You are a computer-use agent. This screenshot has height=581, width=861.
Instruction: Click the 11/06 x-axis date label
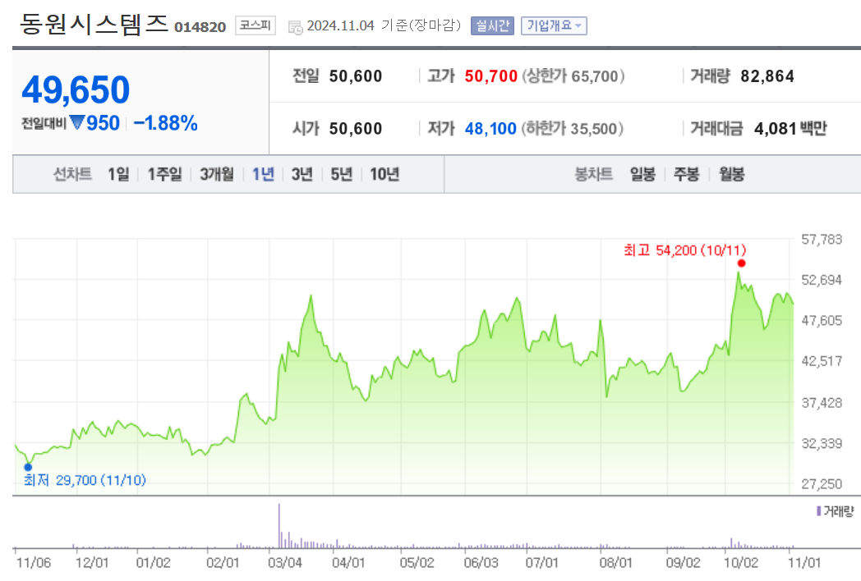coord(33,563)
